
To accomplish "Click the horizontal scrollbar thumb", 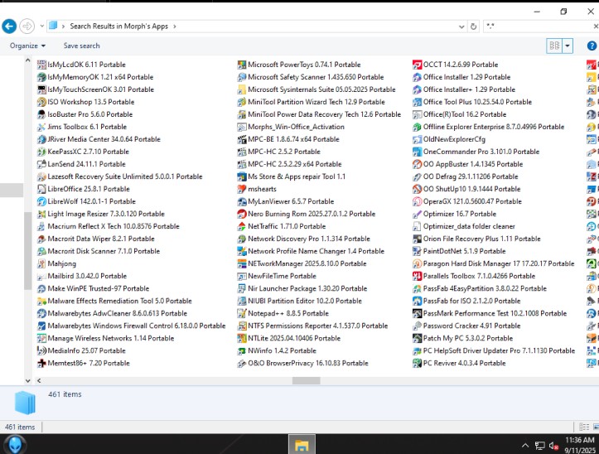I will point(306,380).
